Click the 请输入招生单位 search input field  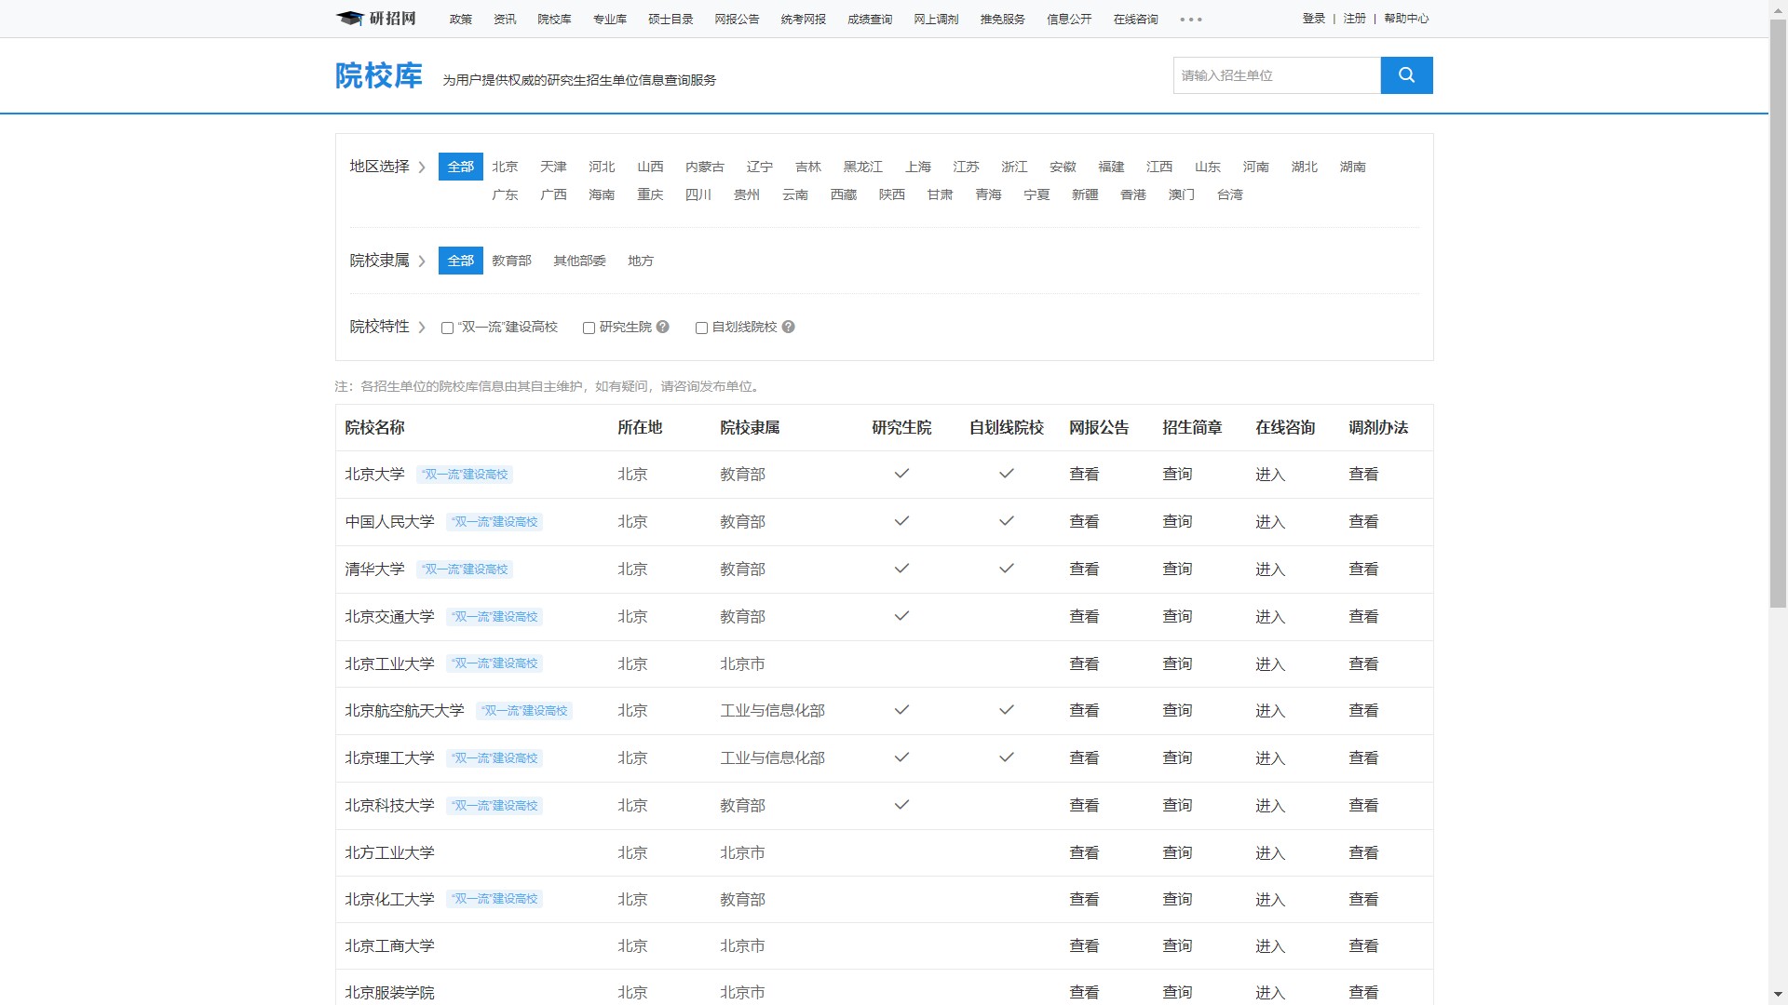tap(1276, 74)
